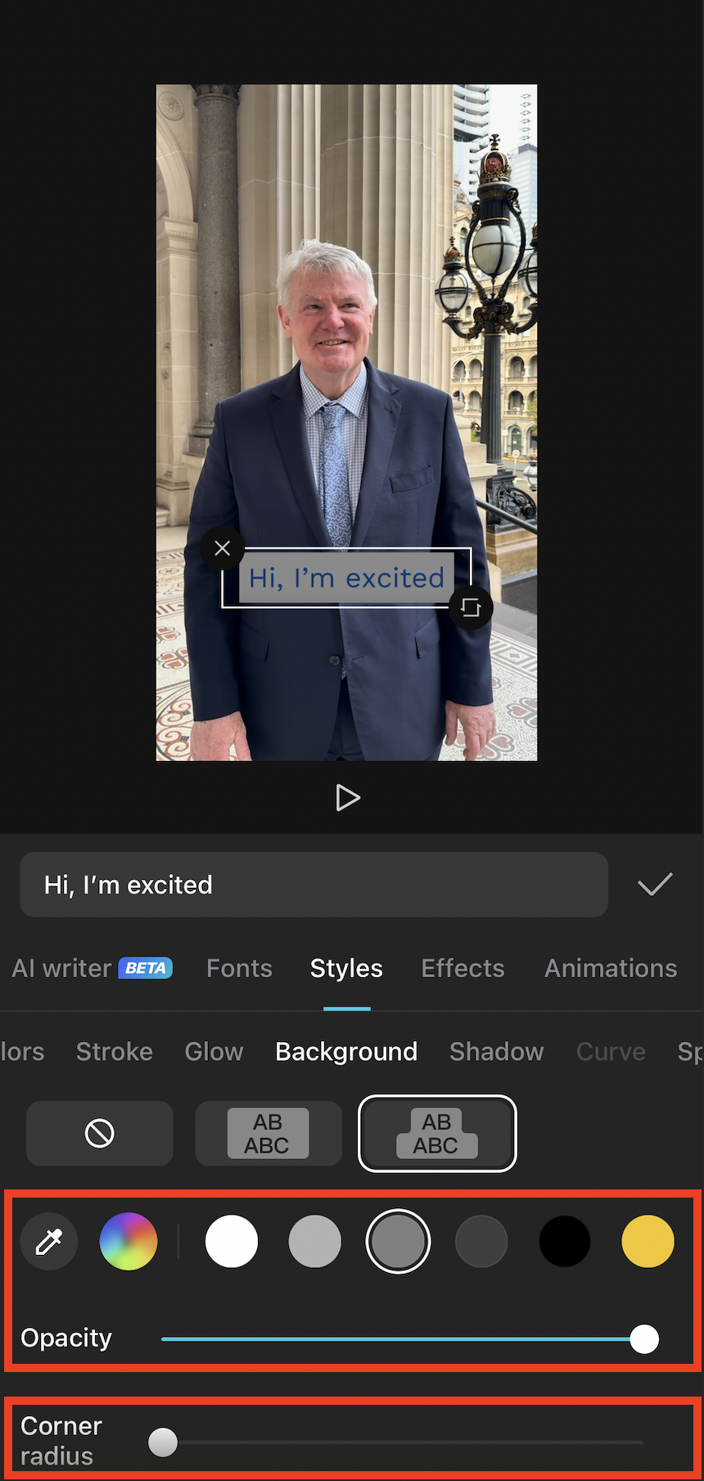
Task: Tap the eyedropper color picker icon
Action: pos(49,1241)
